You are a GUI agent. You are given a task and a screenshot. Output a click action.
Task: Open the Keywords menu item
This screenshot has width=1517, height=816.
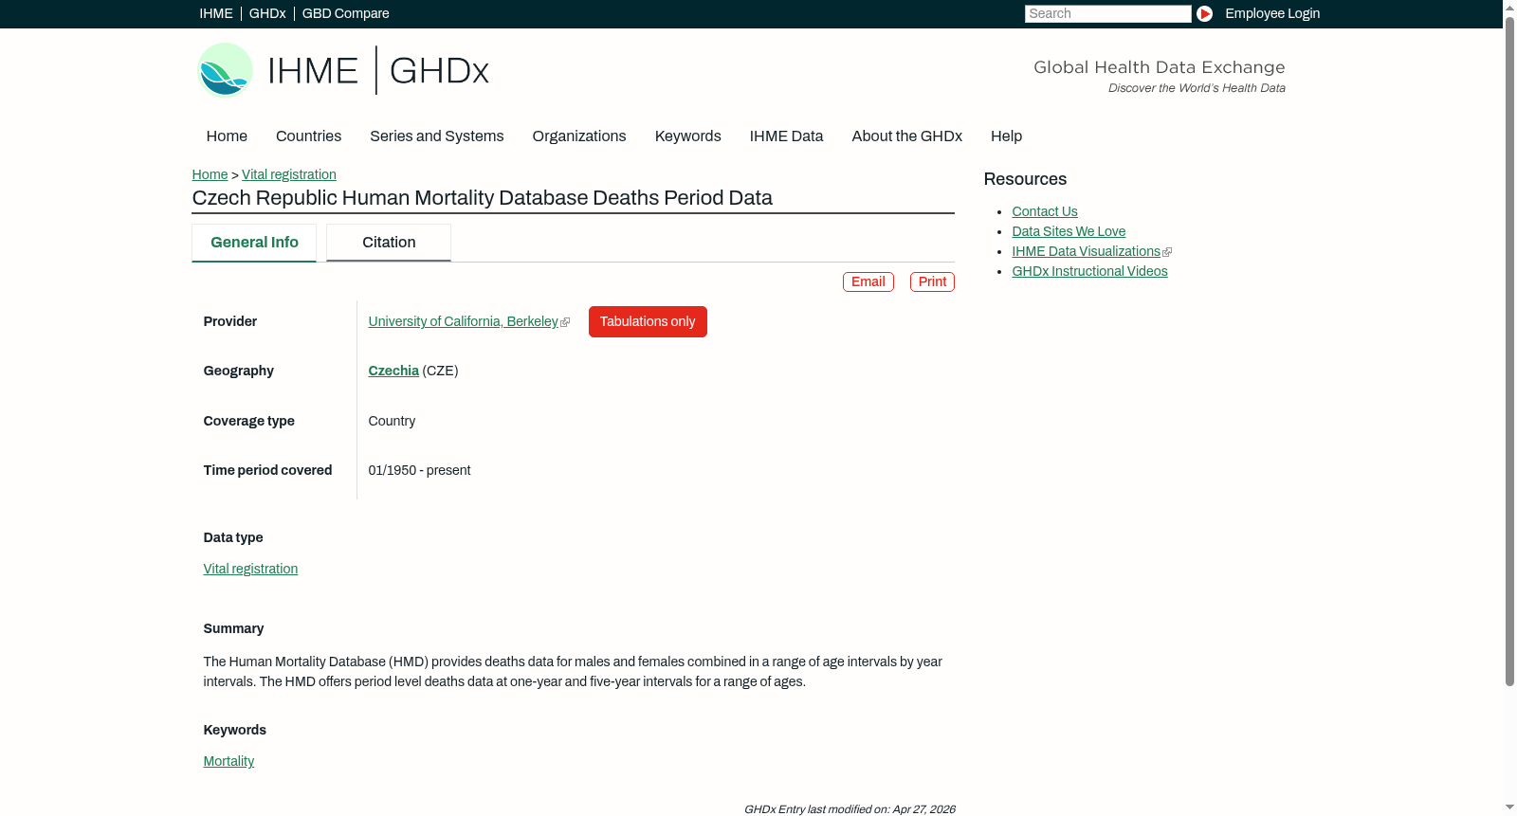point(688,136)
